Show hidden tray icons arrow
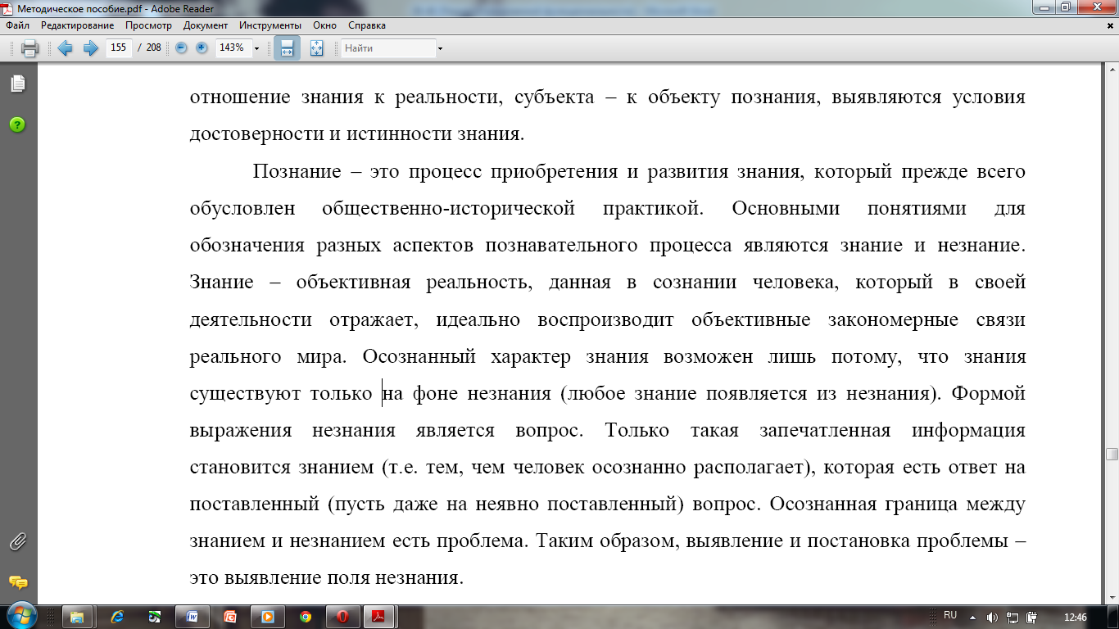 click(x=972, y=617)
